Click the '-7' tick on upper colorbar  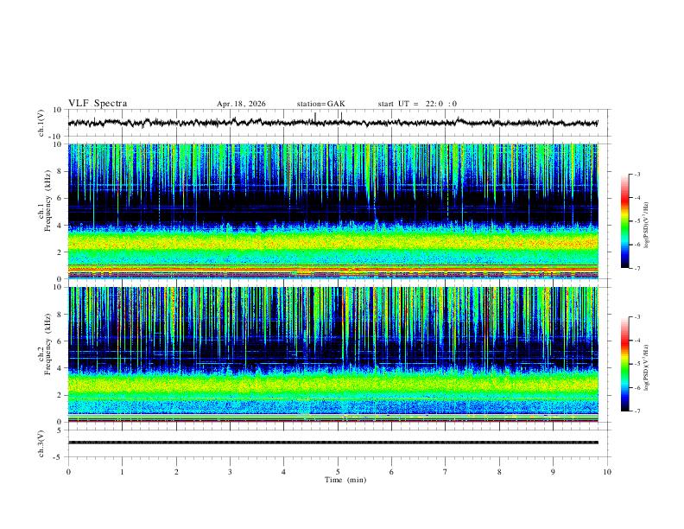tap(636, 269)
